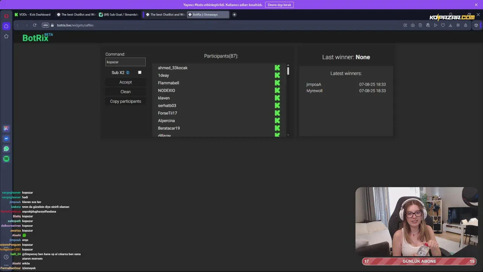Click 'Devre dışı bırak' button
Viewport: 483px width, 272px height.
pyautogui.click(x=279, y=5)
